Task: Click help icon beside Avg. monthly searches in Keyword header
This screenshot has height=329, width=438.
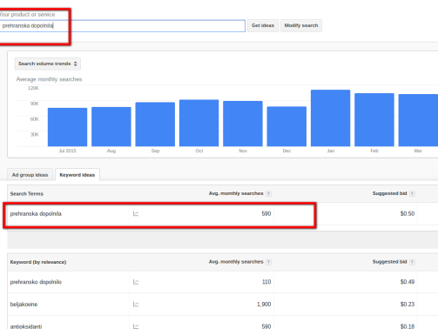Action: coord(268,262)
